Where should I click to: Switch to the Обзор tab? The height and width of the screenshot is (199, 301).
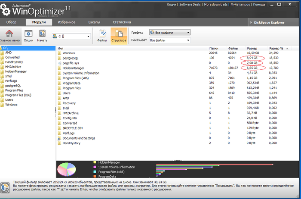(11, 22)
